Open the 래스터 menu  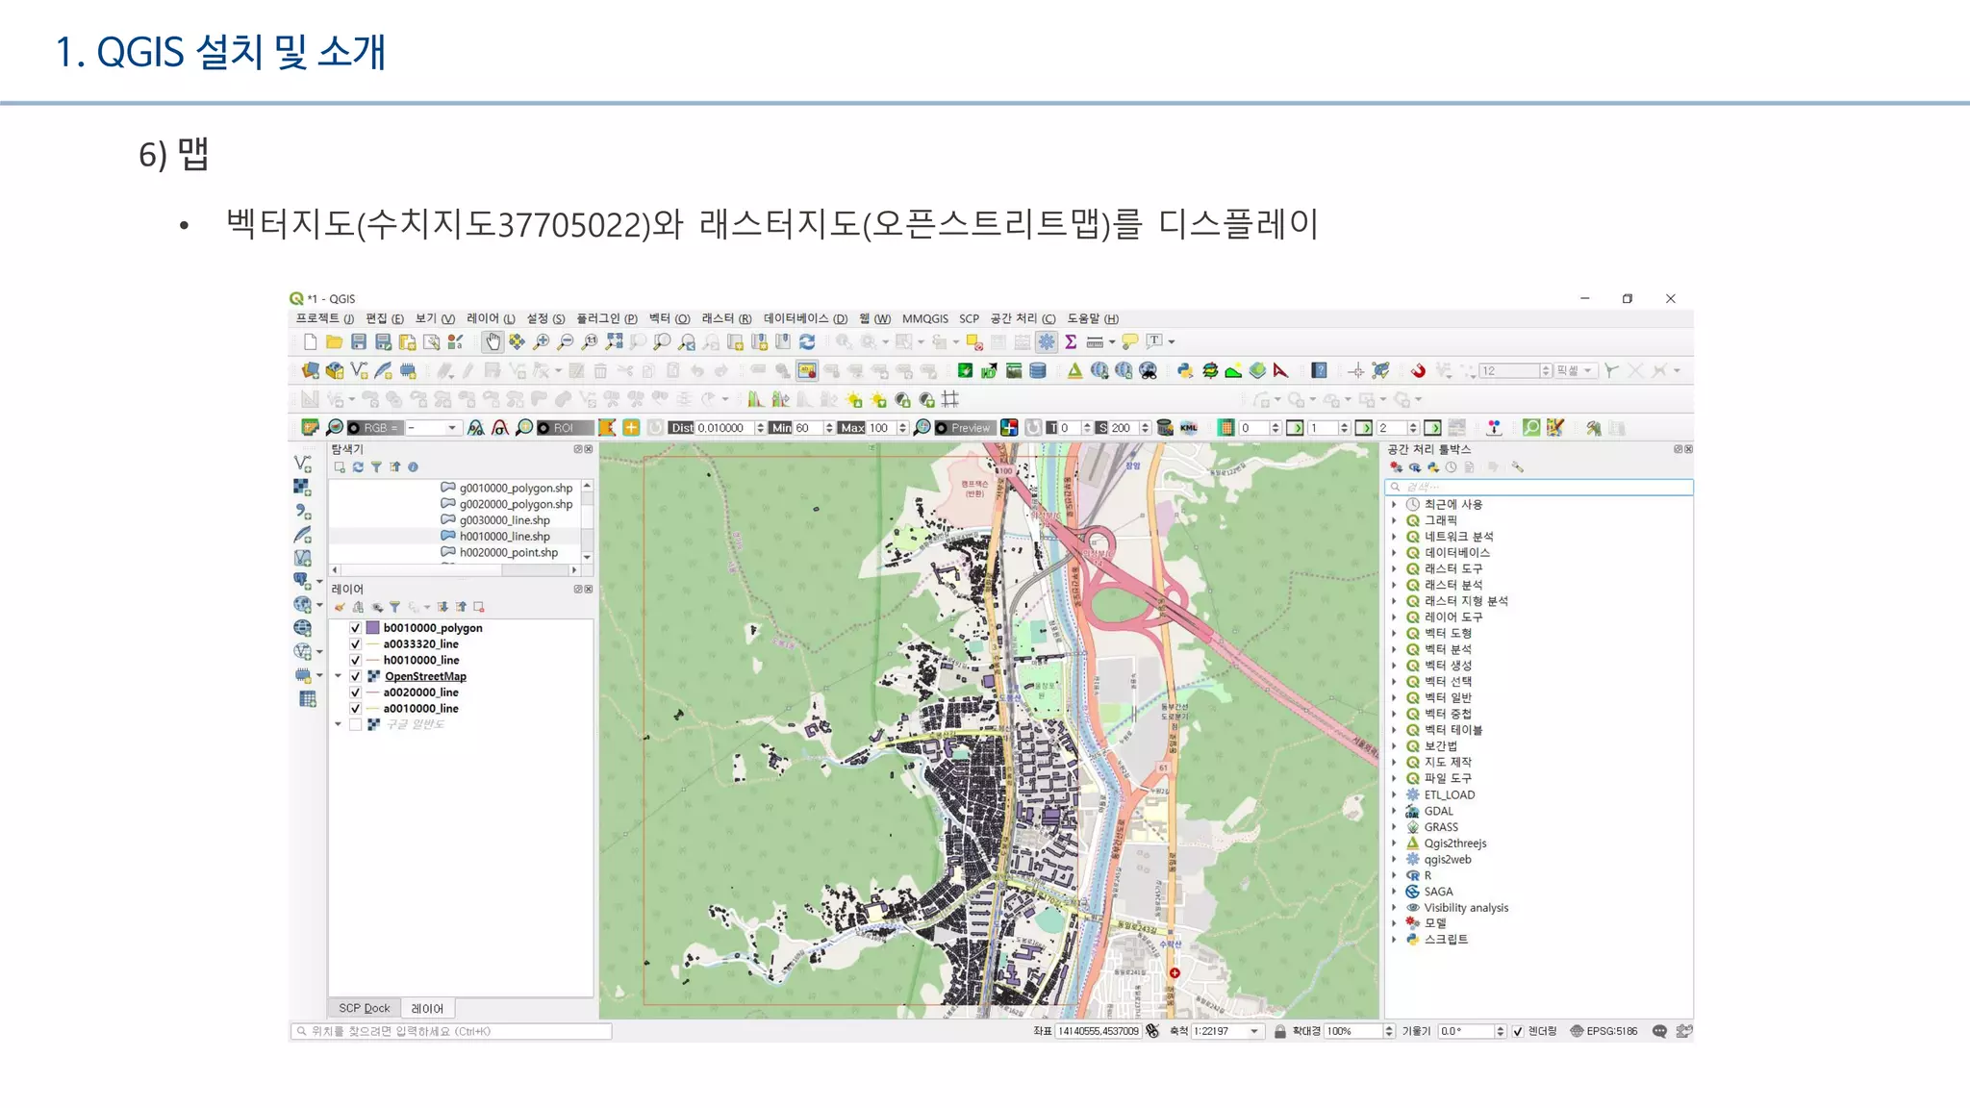[727, 318]
